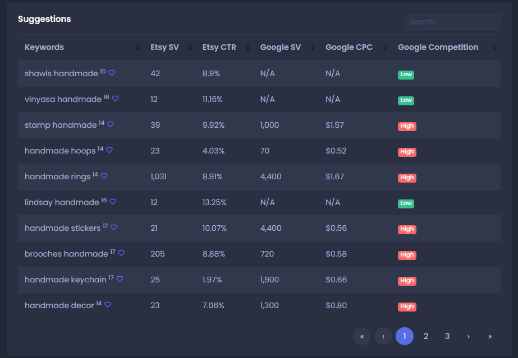518x358 pixels.
Task: Click Etsy CTR value 13.25%
Action: pos(215,202)
